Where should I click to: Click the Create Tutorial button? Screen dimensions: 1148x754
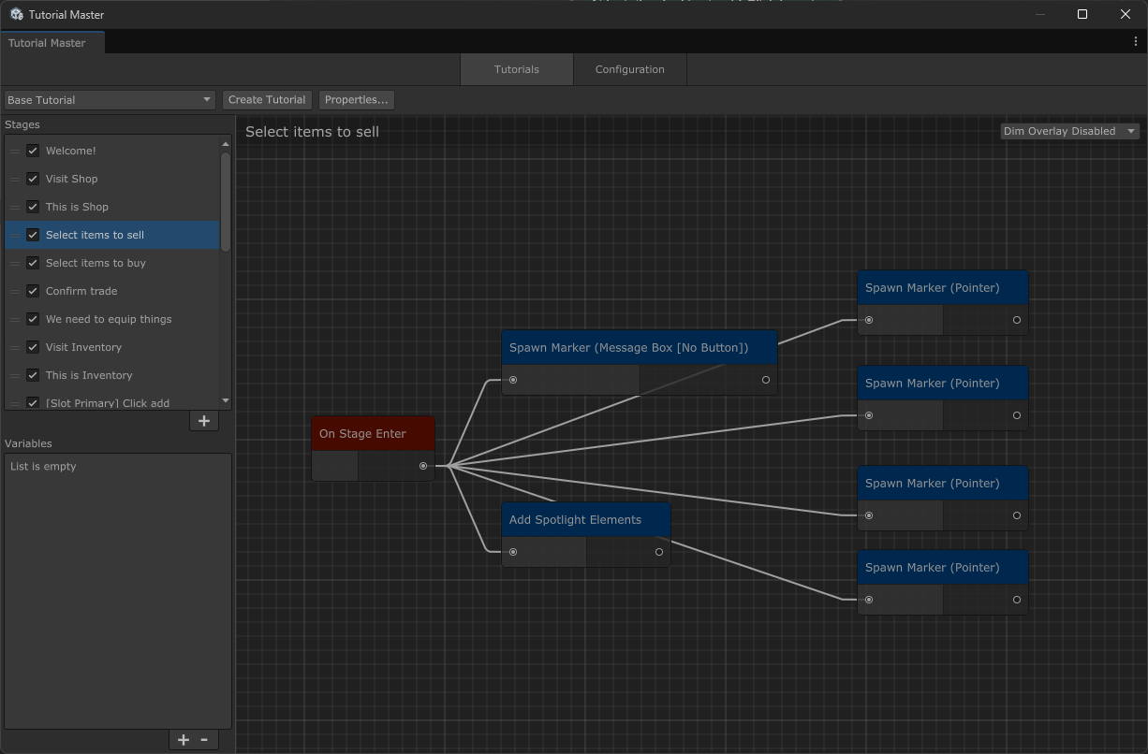point(267,100)
